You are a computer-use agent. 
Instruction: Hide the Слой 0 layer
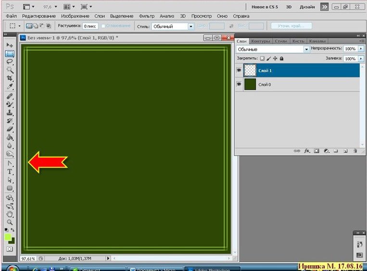pos(239,84)
